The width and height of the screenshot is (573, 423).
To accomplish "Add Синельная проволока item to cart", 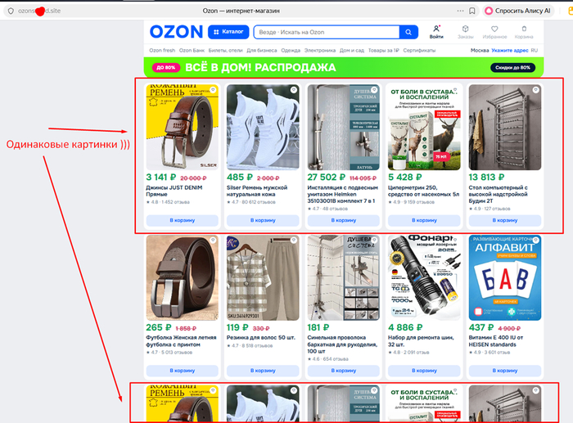I will [x=344, y=371].
